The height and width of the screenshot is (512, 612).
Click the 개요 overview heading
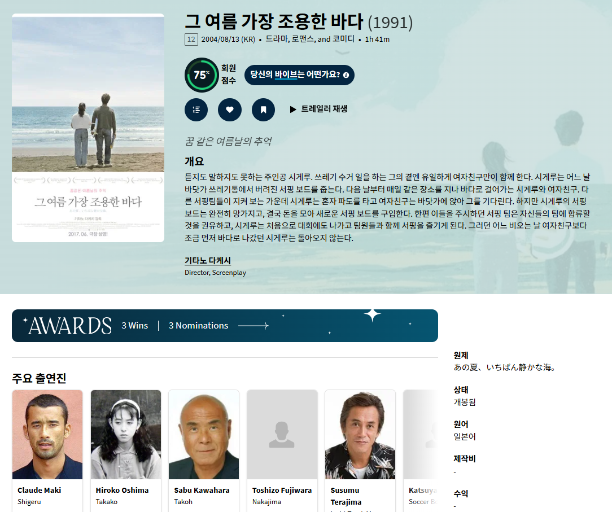coord(194,161)
